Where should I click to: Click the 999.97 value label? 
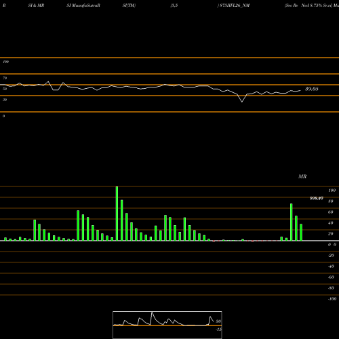click(x=317, y=199)
